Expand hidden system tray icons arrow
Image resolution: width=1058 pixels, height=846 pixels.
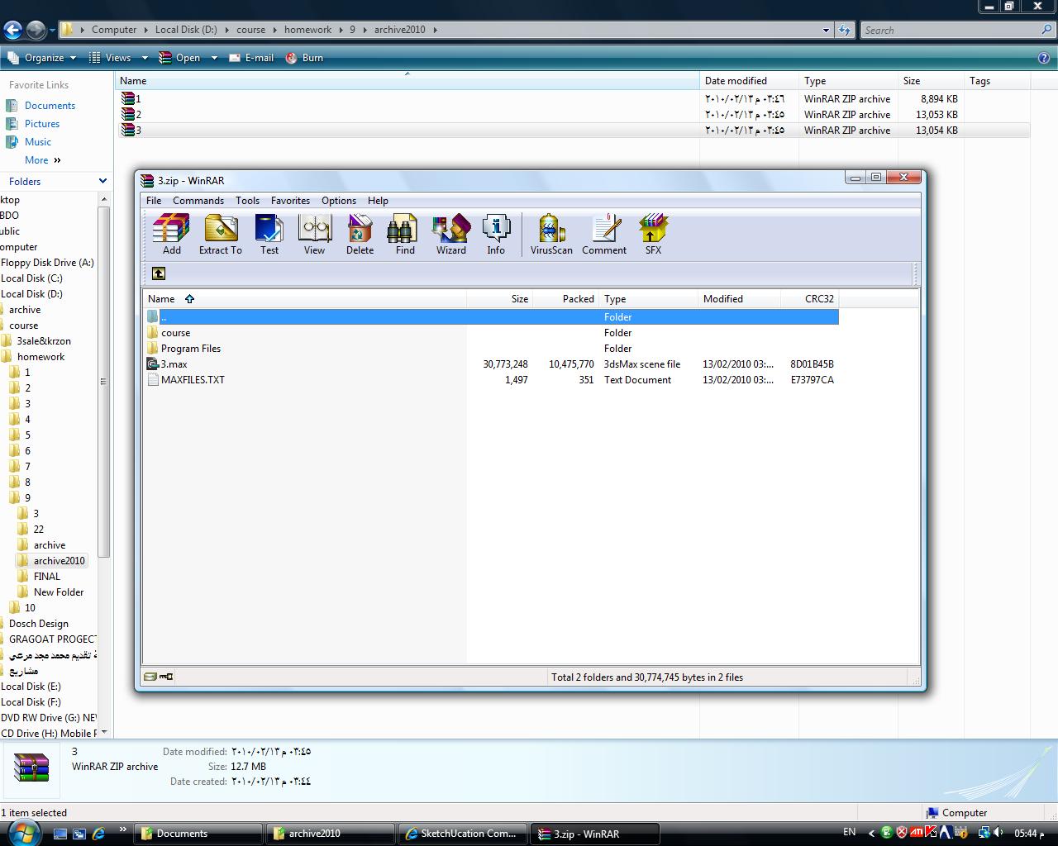tap(870, 833)
